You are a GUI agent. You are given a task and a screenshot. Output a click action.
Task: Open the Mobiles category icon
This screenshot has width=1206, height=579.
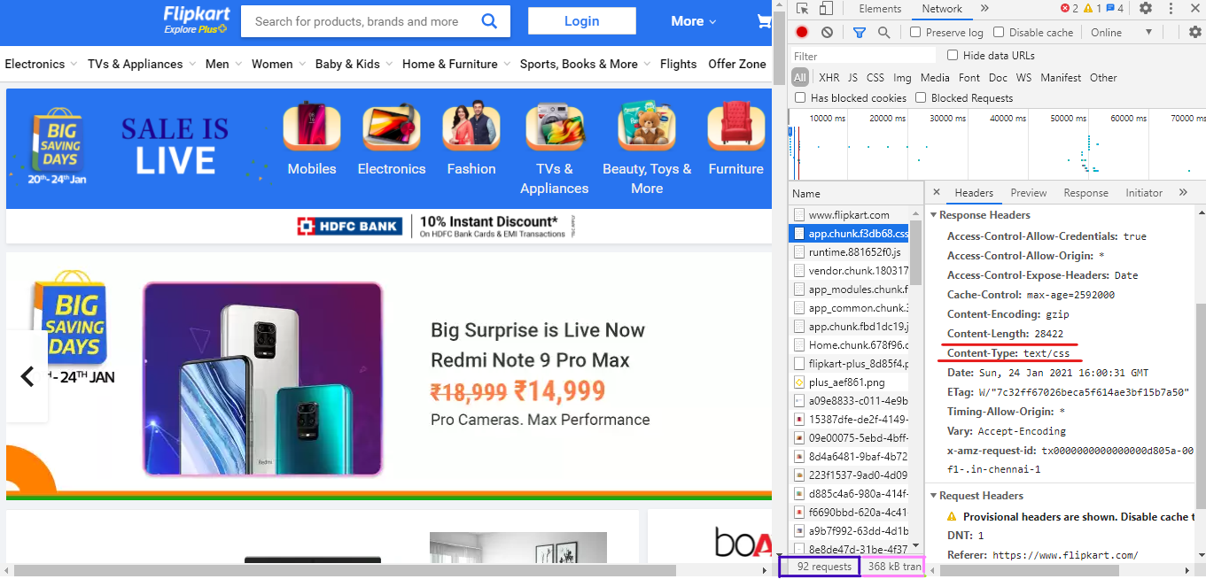click(x=312, y=127)
